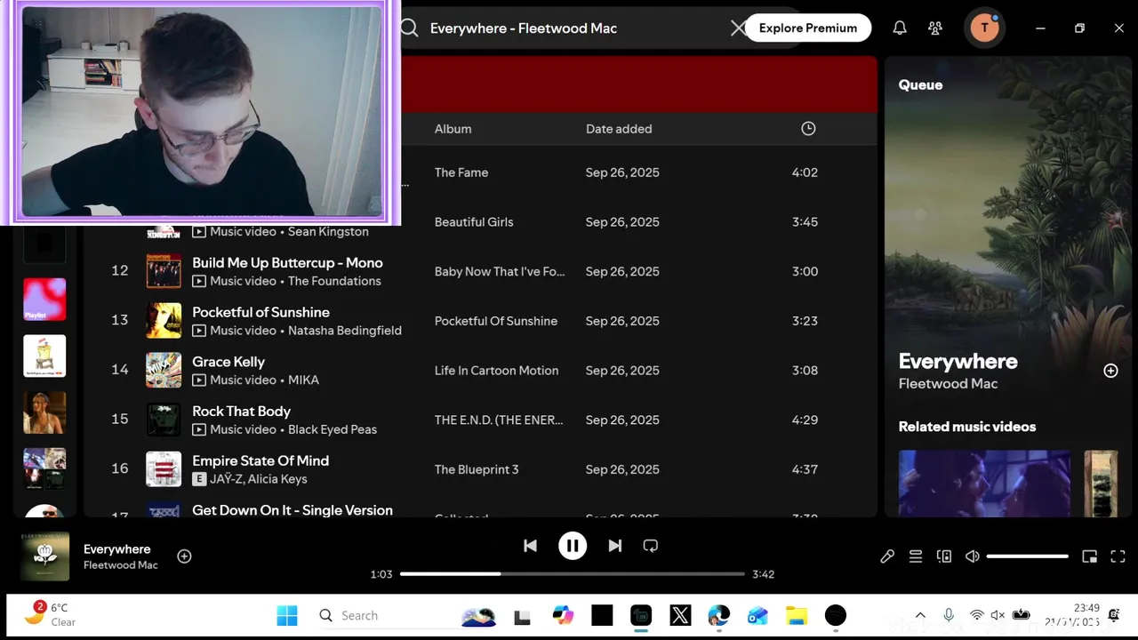Screen dimensions: 1138x640
Task: Click Grace Kelly album thumbnail
Action: tap(164, 371)
